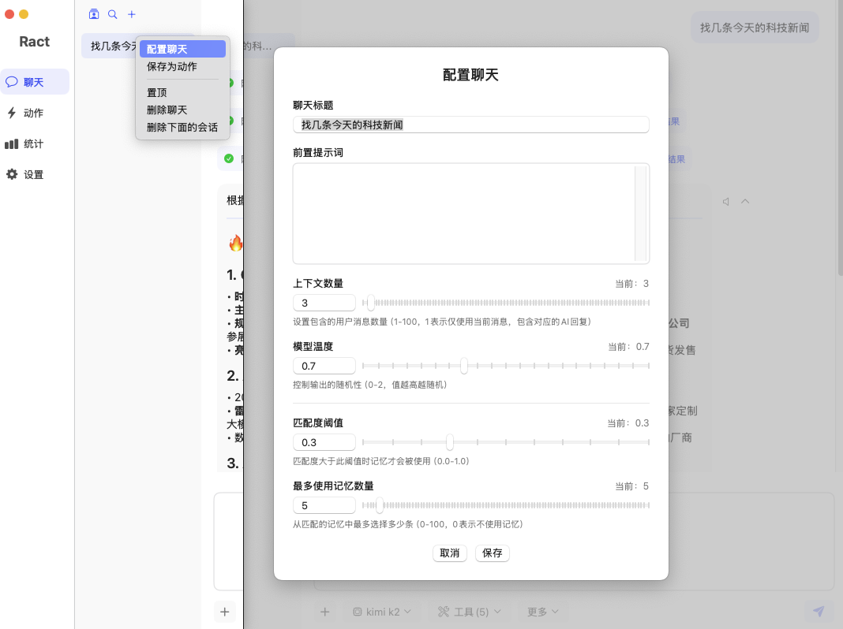Click the search magnifier above the chat list
Image resolution: width=843 pixels, height=629 pixels.
(113, 14)
